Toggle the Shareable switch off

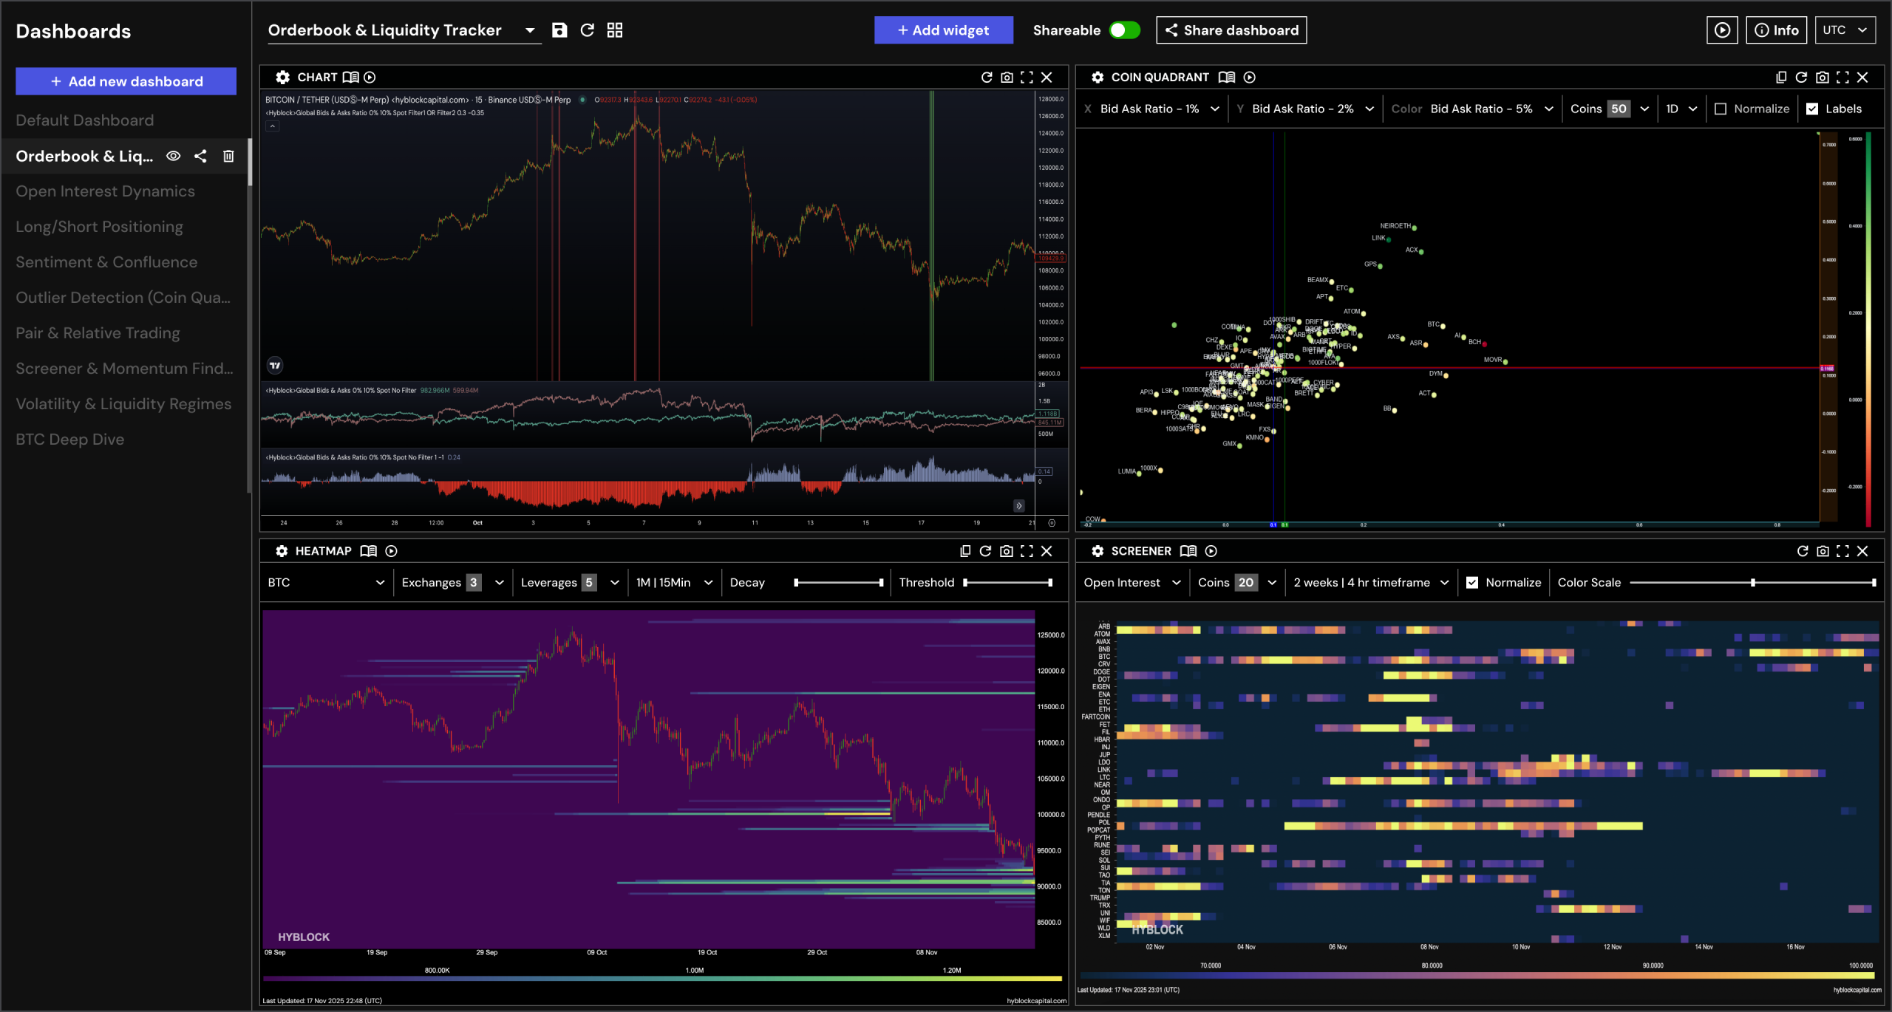click(1123, 30)
